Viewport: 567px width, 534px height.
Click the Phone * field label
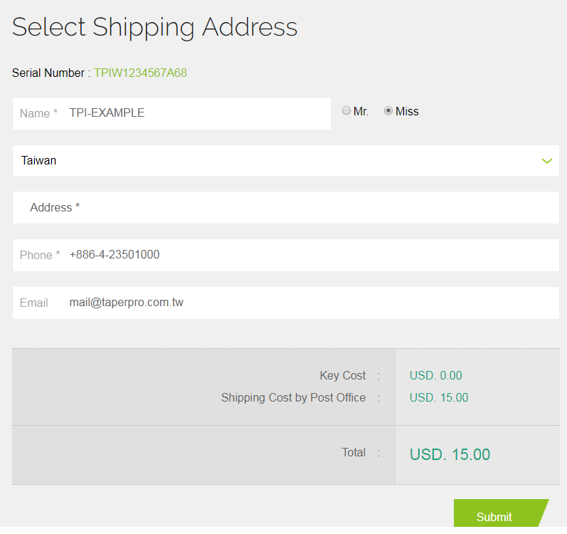pos(40,256)
